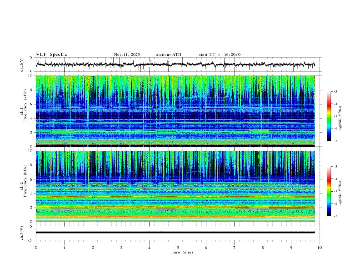Image resolution: width=360 pixels, height=278 pixels.
Task: Click the "-7" label on ch.2 color bar
Action: [335, 216]
